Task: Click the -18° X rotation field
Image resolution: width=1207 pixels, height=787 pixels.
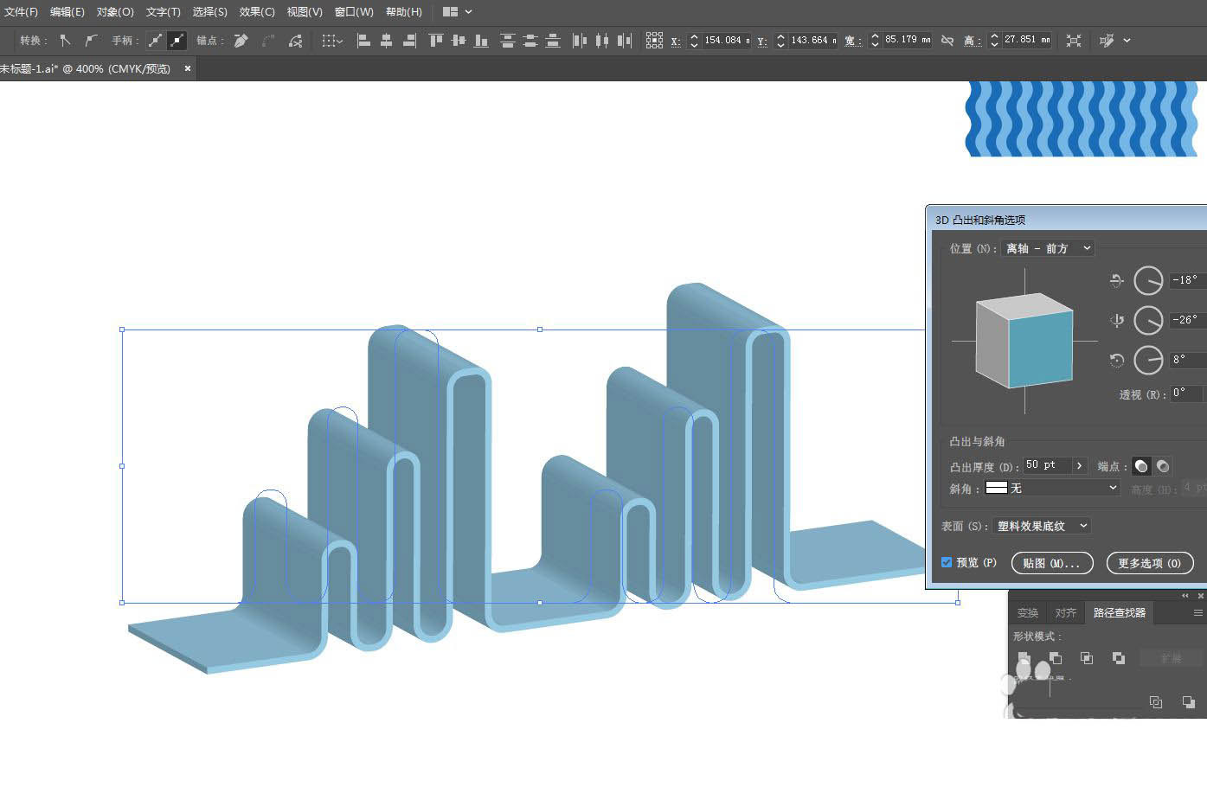Action: [x=1187, y=280]
